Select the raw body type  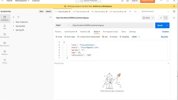(103, 37)
